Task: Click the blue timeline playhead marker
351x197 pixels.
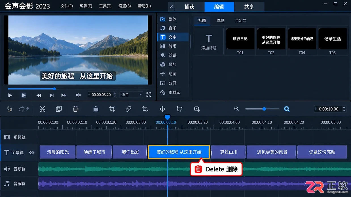Action: click(167, 117)
